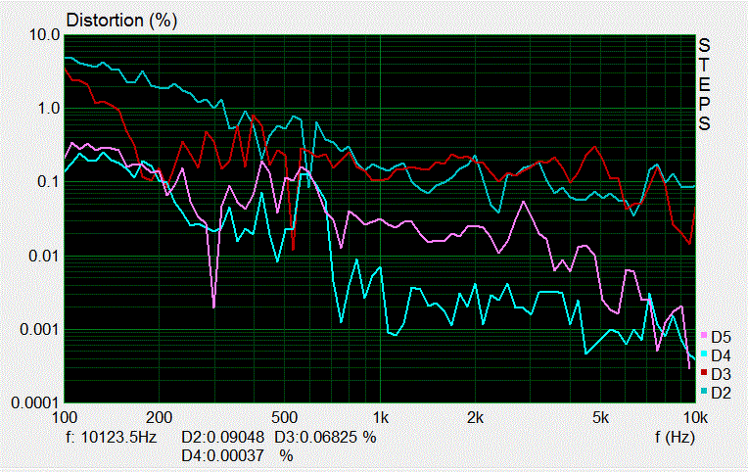Click the 'f: 10123.5Hz' cursor readout
The image size is (748, 472).
coord(111,437)
